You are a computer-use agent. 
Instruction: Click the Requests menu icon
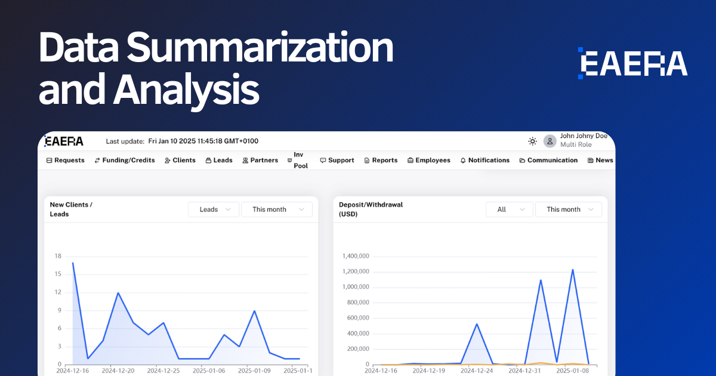[50, 161]
